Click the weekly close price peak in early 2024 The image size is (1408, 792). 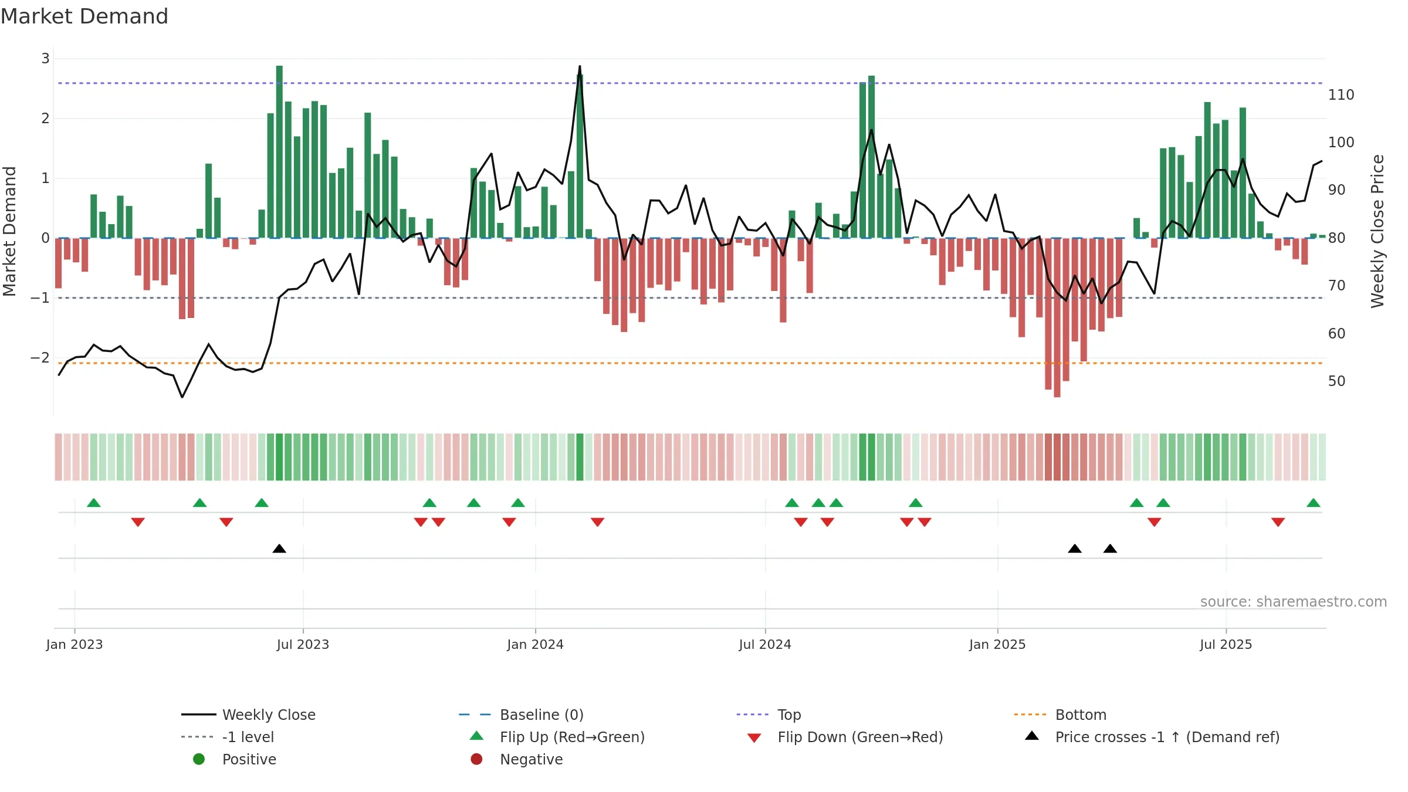point(580,66)
